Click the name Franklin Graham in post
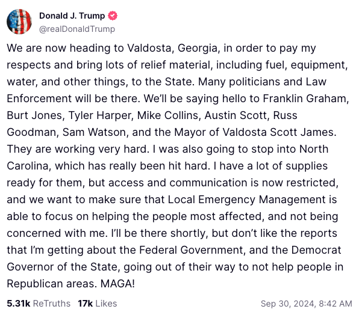This screenshot has width=359, height=315. [x=305, y=99]
